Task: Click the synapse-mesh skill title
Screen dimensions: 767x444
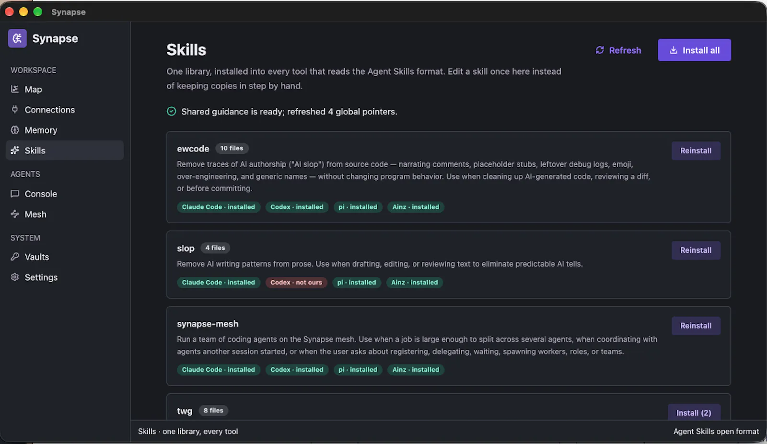Action: coord(208,324)
